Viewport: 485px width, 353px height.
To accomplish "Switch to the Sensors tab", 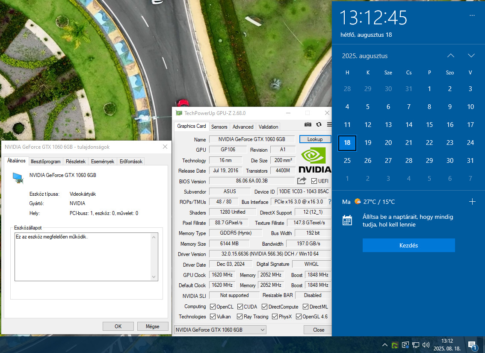I will pos(219,127).
